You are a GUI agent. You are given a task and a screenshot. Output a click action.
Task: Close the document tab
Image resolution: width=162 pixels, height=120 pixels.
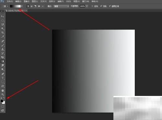point(26,10)
